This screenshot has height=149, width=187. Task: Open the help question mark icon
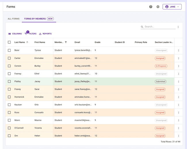pyautogui.click(x=151, y=7)
